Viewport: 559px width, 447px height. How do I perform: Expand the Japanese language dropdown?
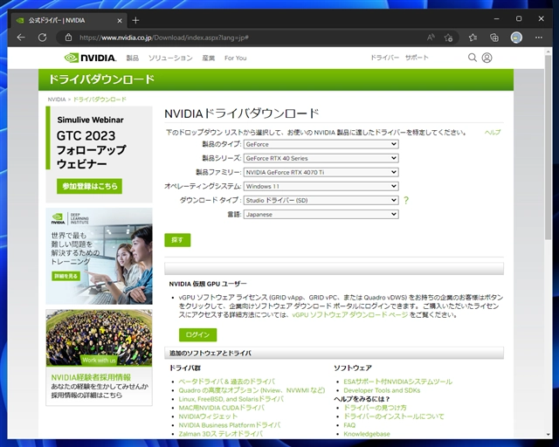click(x=321, y=214)
